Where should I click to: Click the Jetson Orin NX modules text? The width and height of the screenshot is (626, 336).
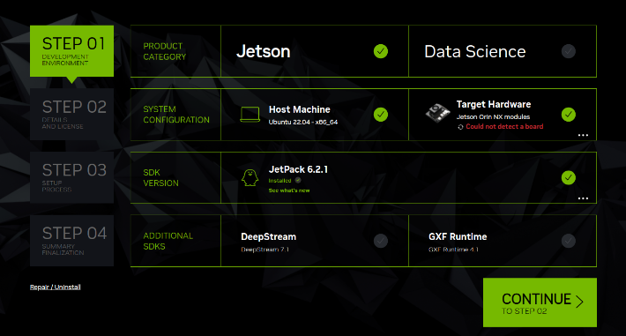pos(493,116)
